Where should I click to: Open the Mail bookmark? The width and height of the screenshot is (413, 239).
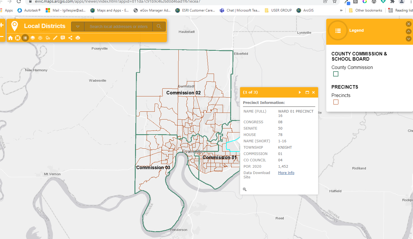click(x=66, y=10)
